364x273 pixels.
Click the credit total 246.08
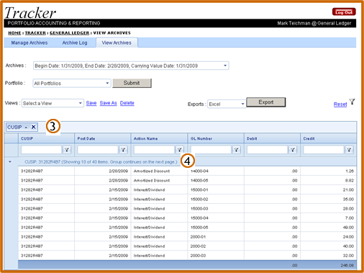[x=347, y=265]
